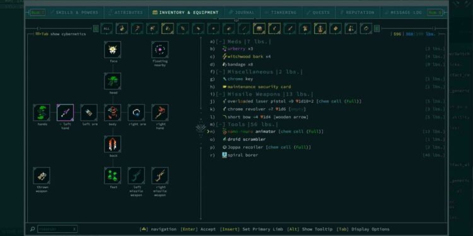
Task: Open the Attributes tab
Action: click(126, 13)
